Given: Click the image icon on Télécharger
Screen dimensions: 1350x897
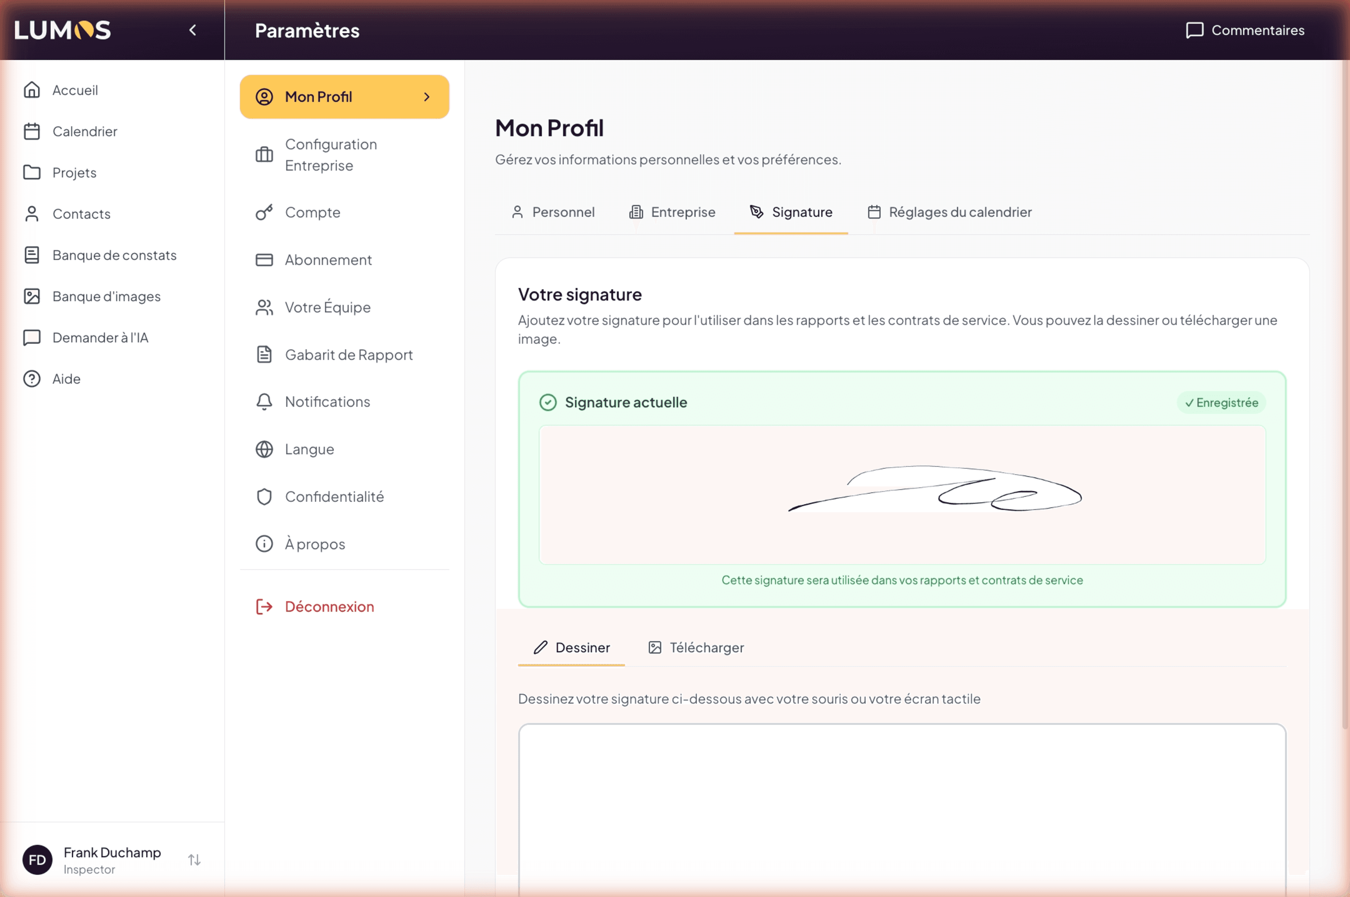Looking at the screenshot, I should click(x=655, y=648).
